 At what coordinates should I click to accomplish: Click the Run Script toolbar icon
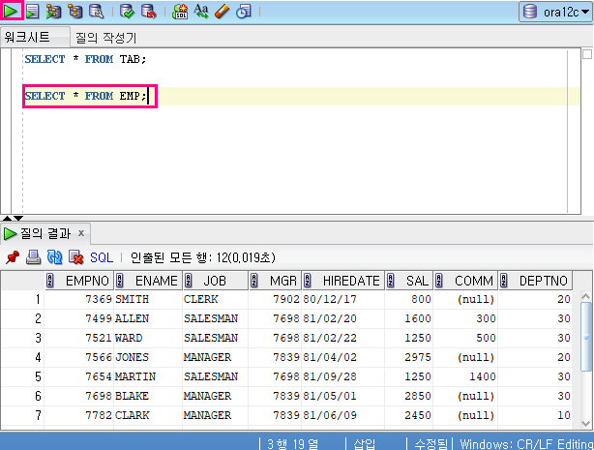coord(33,12)
